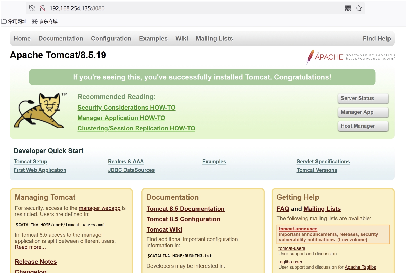The width and height of the screenshot is (406, 276).
Task: Open the Wiki nav item
Action: pyautogui.click(x=182, y=38)
